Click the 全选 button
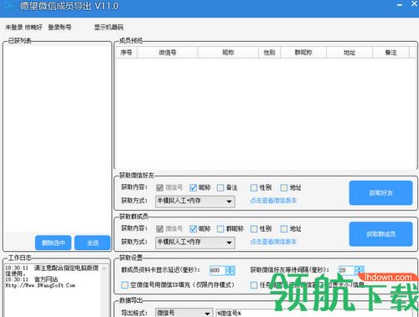 pyautogui.click(x=92, y=243)
